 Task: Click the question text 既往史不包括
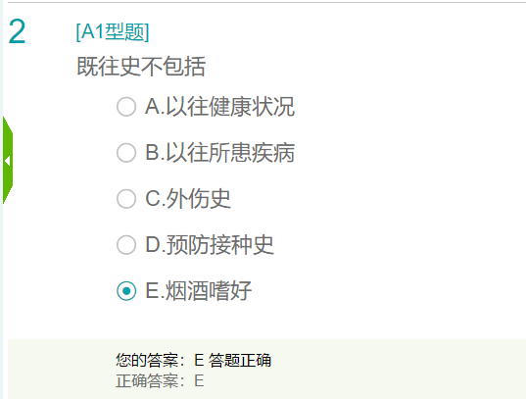tap(141, 67)
